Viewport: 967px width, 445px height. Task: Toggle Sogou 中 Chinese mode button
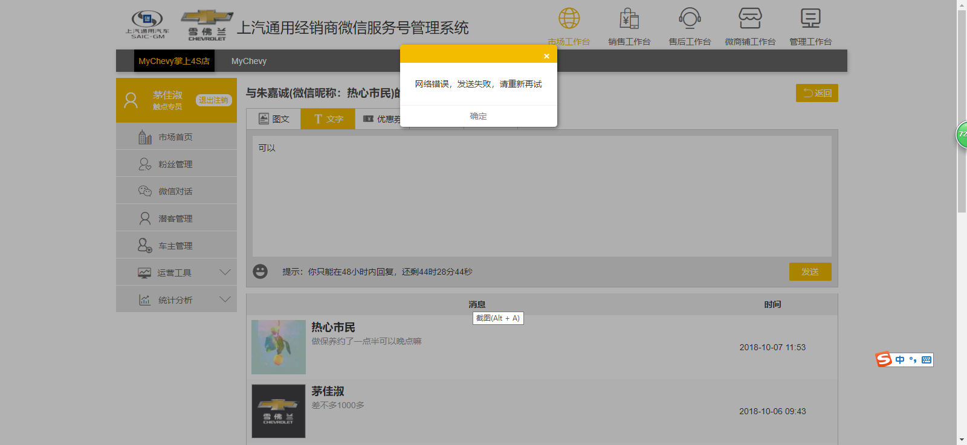coord(900,360)
